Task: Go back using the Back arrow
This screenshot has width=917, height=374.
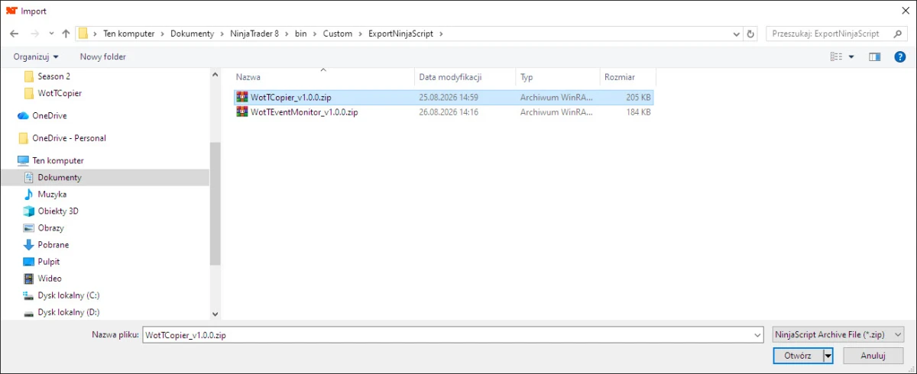Action: pos(15,34)
